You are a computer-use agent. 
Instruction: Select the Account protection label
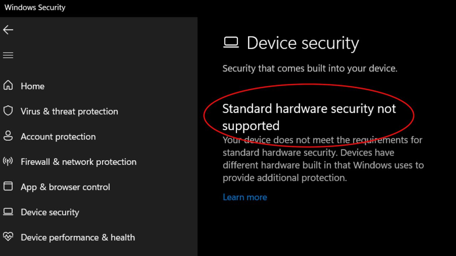coord(58,137)
